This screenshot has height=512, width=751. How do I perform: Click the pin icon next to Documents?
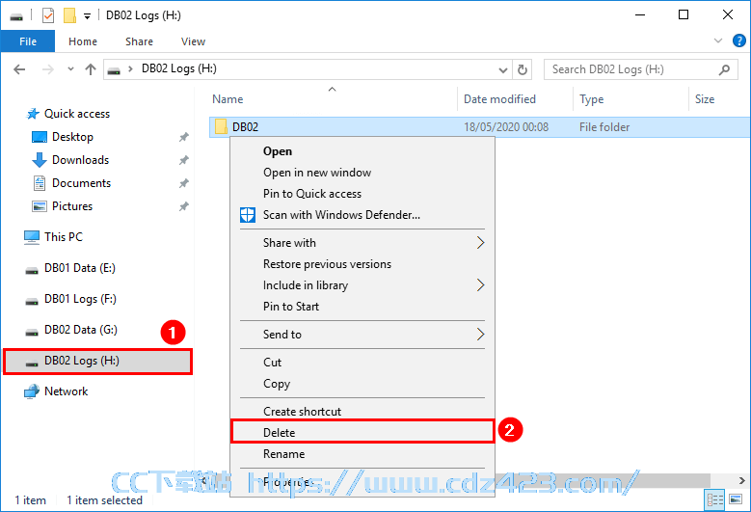[x=183, y=183]
